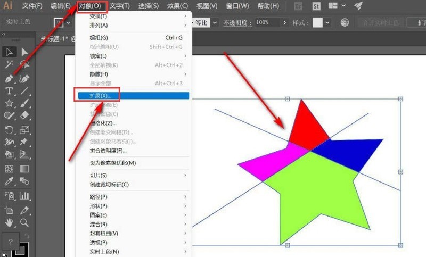Click into the opacity 100% field
426x257 pixels.
click(268, 22)
